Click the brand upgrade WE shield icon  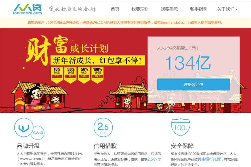(24, 127)
